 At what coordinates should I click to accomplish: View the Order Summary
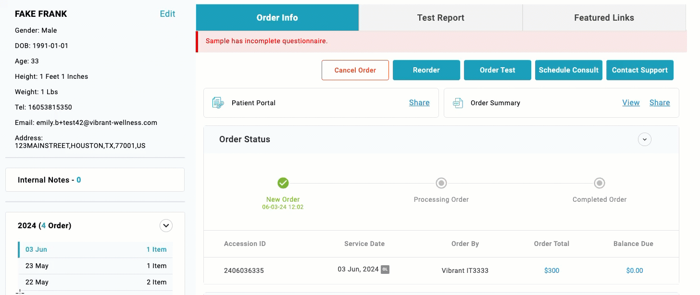[631, 103]
